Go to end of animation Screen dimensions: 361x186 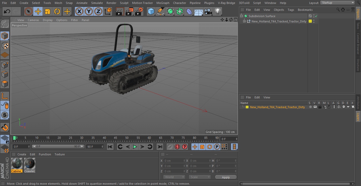pyautogui.click(x=160, y=147)
